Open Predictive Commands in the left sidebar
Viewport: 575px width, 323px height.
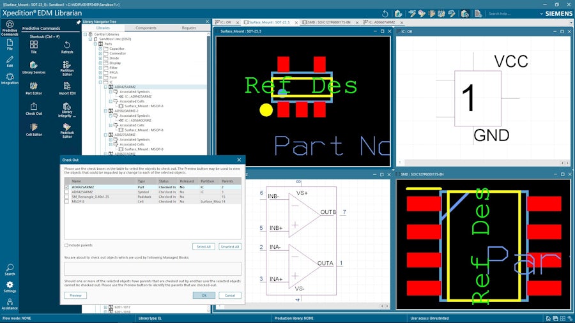click(x=10, y=28)
